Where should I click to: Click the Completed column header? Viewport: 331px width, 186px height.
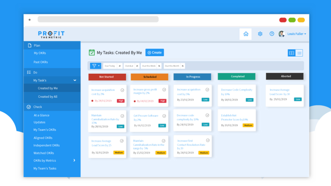click(237, 76)
